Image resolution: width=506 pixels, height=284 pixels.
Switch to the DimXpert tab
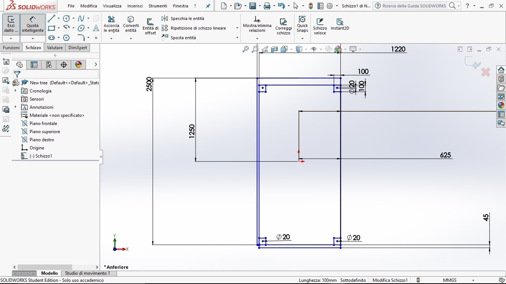coord(78,48)
